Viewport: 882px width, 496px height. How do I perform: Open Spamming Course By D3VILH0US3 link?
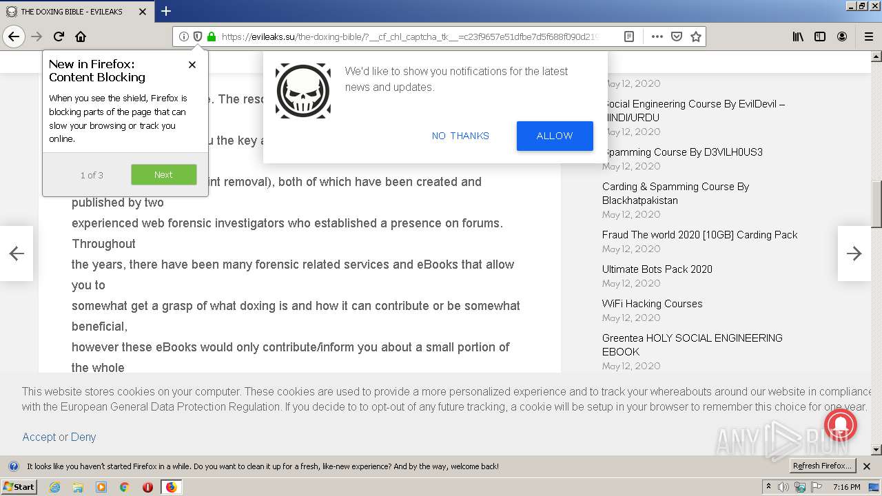coord(682,152)
